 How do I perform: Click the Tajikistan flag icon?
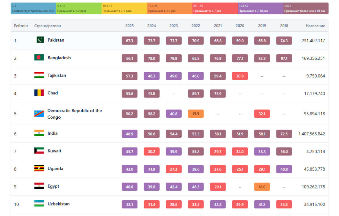tap(39, 75)
